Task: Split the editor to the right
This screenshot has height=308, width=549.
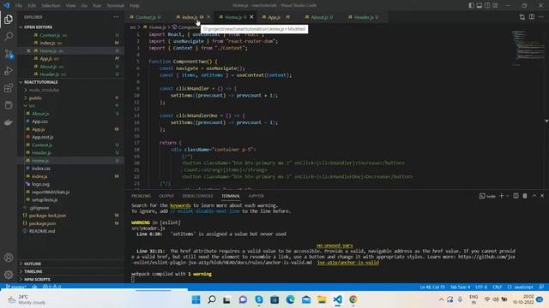Action: pyautogui.click(x=532, y=17)
